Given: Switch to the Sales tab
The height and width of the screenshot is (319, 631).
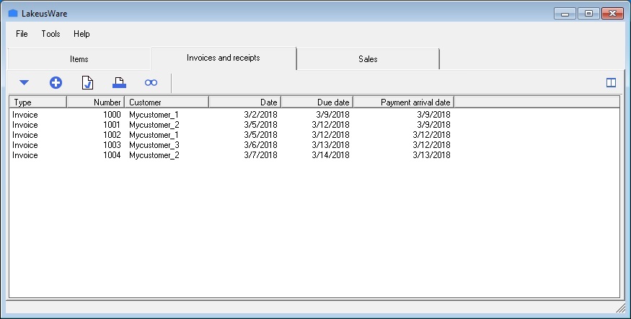Looking at the screenshot, I should (368, 59).
